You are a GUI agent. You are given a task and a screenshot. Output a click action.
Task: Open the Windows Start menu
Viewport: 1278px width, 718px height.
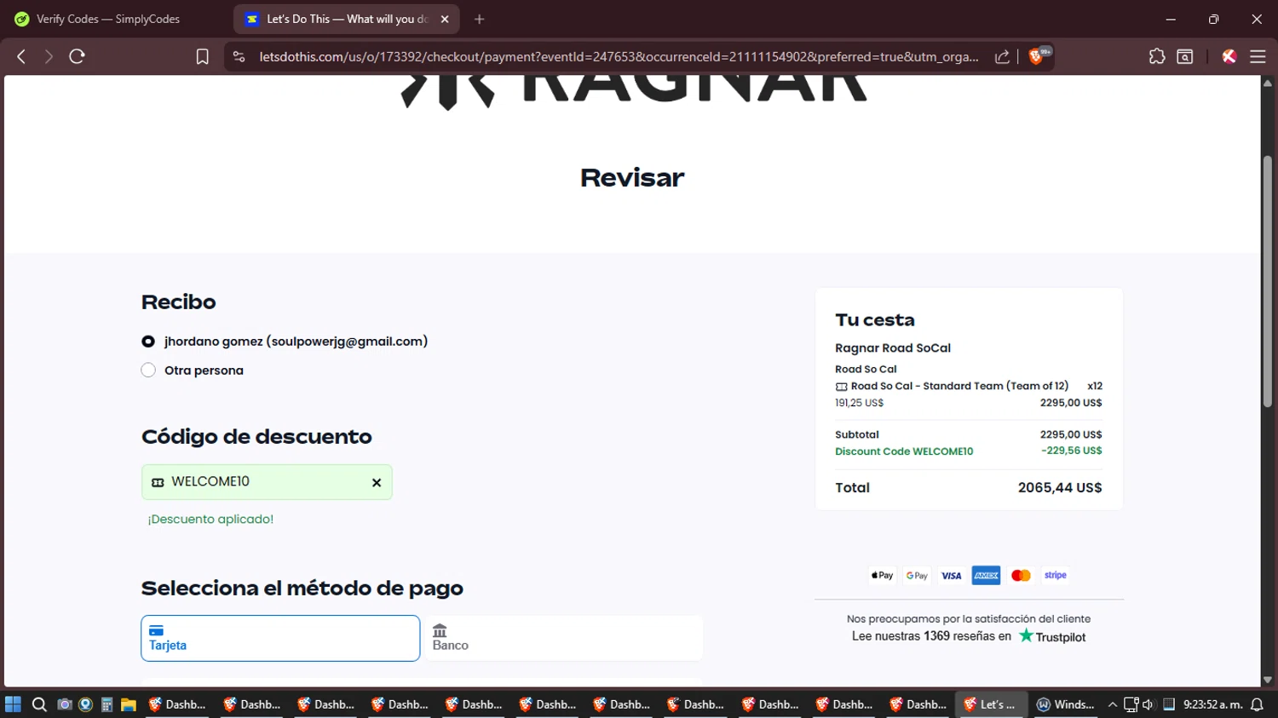[13, 704]
